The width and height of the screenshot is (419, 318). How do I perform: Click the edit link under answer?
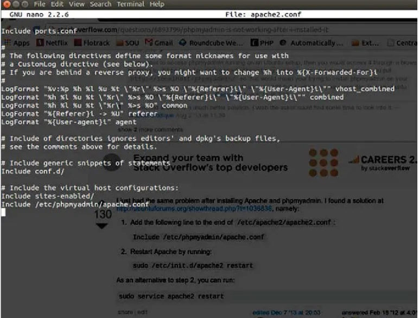(x=142, y=312)
